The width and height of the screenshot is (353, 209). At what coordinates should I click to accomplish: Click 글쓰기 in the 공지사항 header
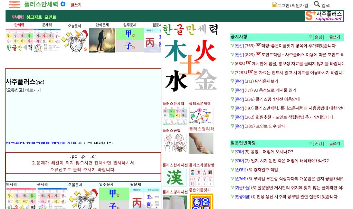(x=334, y=37)
